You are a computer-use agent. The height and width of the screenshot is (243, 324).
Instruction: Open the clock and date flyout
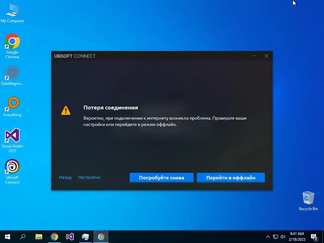(297, 237)
